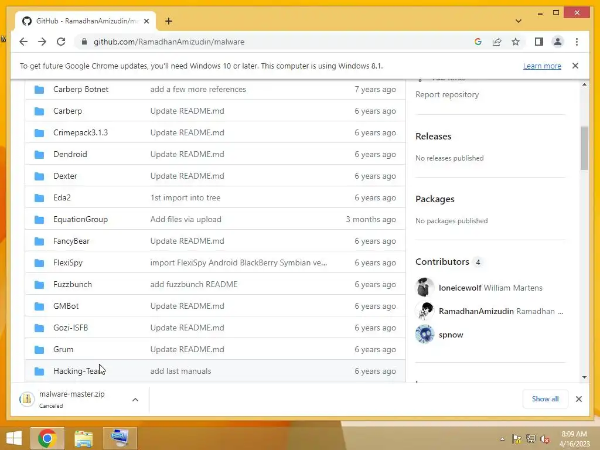600x450 pixels.
Task: Click the Carberp folder icon
Action: 39,111
